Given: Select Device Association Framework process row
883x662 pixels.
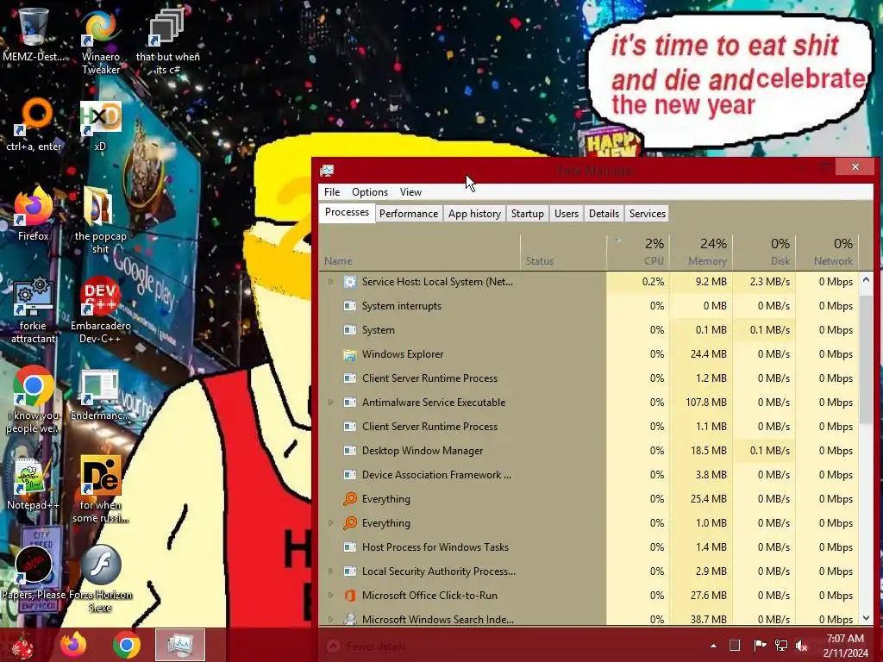Looking at the screenshot, I should tap(588, 475).
